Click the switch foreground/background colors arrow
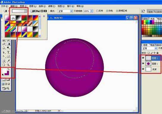 pyautogui.click(x=8, y=69)
